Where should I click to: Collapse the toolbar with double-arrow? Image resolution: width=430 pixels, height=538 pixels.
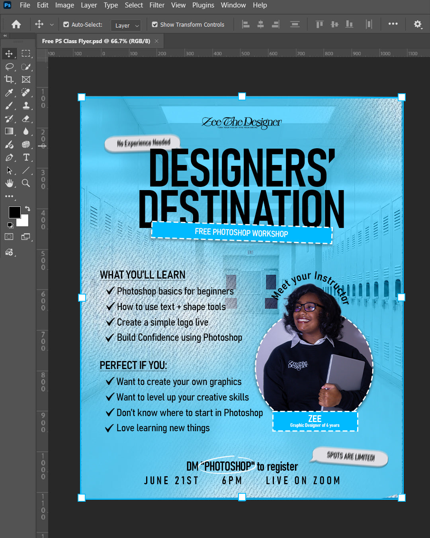click(5, 36)
